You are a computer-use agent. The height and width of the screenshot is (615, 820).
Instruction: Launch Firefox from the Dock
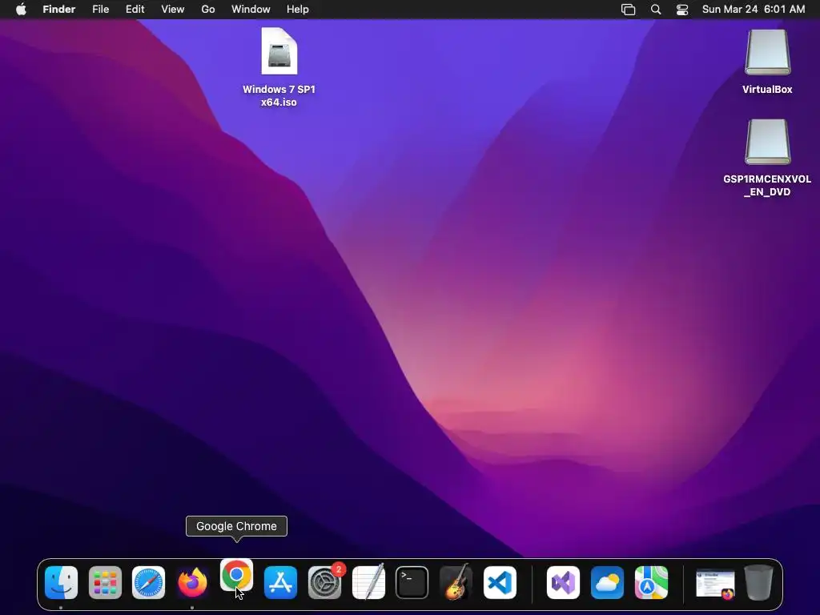[192, 583]
